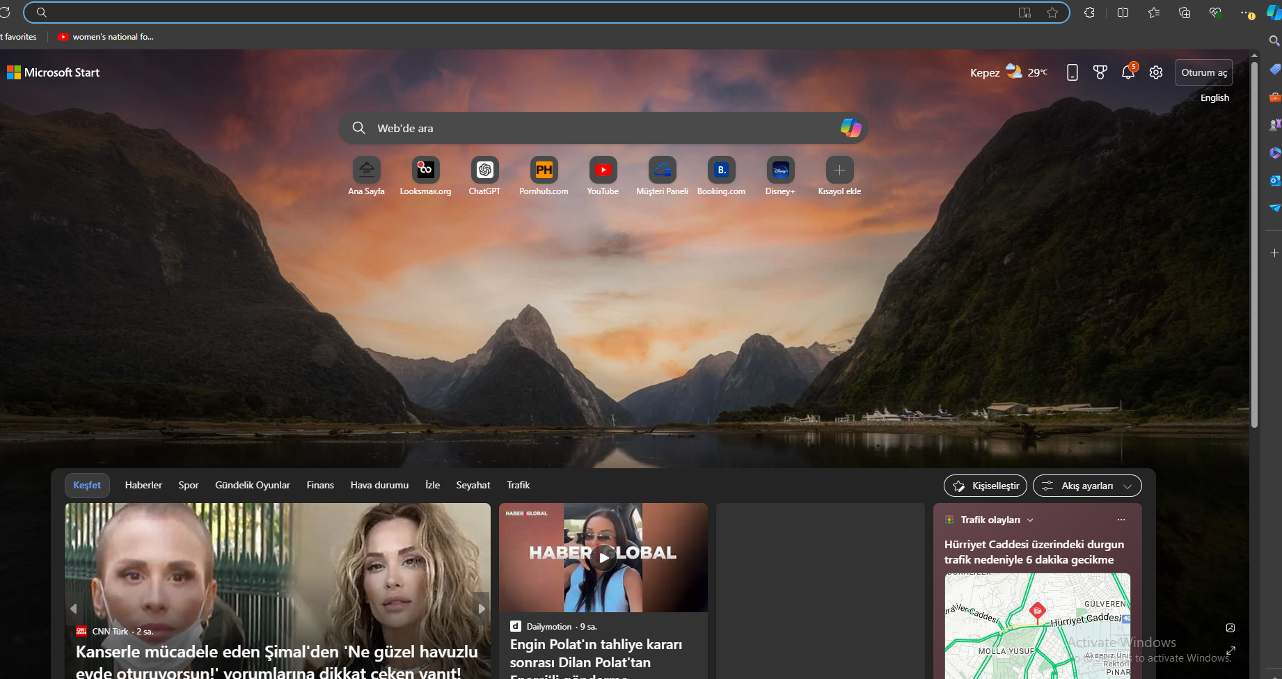The width and height of the screenshot is (1282, 679).
Task: Open the YouTube shortcut tile
Action: point(603,170)
